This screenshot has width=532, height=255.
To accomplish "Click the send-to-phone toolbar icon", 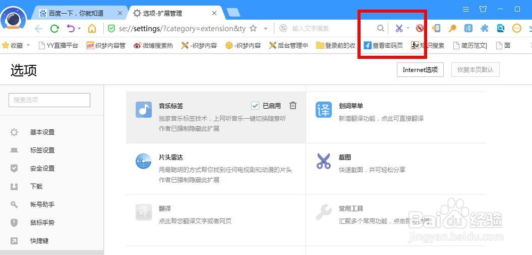I will click(436, 29).
